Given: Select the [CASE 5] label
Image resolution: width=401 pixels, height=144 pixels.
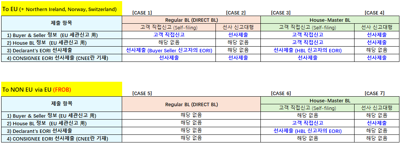Looking at the screenshot, I should [x=142, y=93].
